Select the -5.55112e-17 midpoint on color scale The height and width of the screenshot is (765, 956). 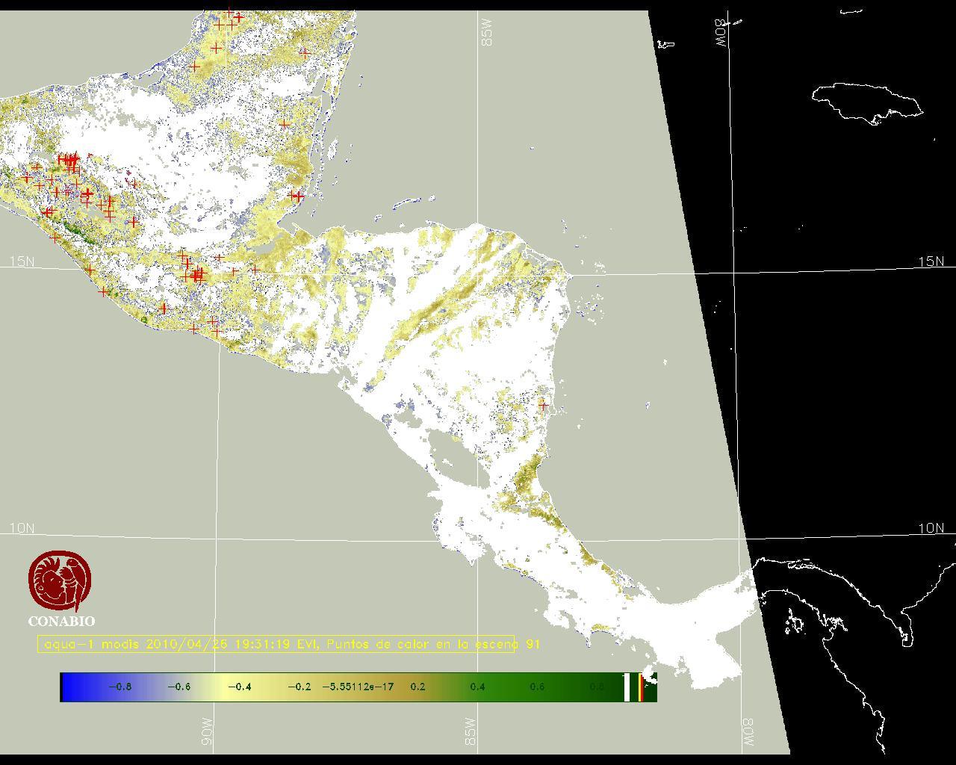[358, 687]
